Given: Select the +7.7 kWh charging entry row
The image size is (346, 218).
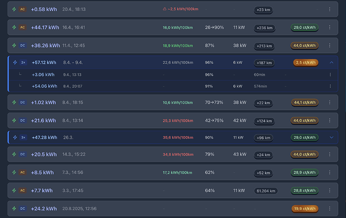Looking at the screenshot, I should 173,190.
